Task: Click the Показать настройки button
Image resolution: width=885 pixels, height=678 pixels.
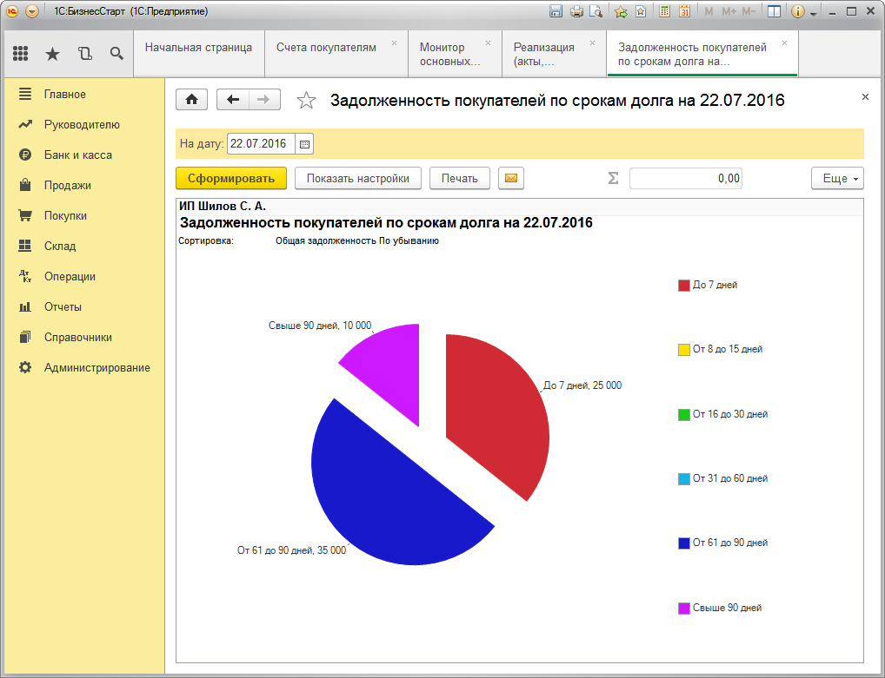Action: pyautogui.click(x=358, y=178)
